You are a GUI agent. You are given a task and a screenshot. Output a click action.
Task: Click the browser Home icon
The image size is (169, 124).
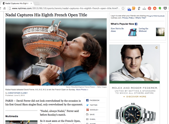tap(4, 8)
